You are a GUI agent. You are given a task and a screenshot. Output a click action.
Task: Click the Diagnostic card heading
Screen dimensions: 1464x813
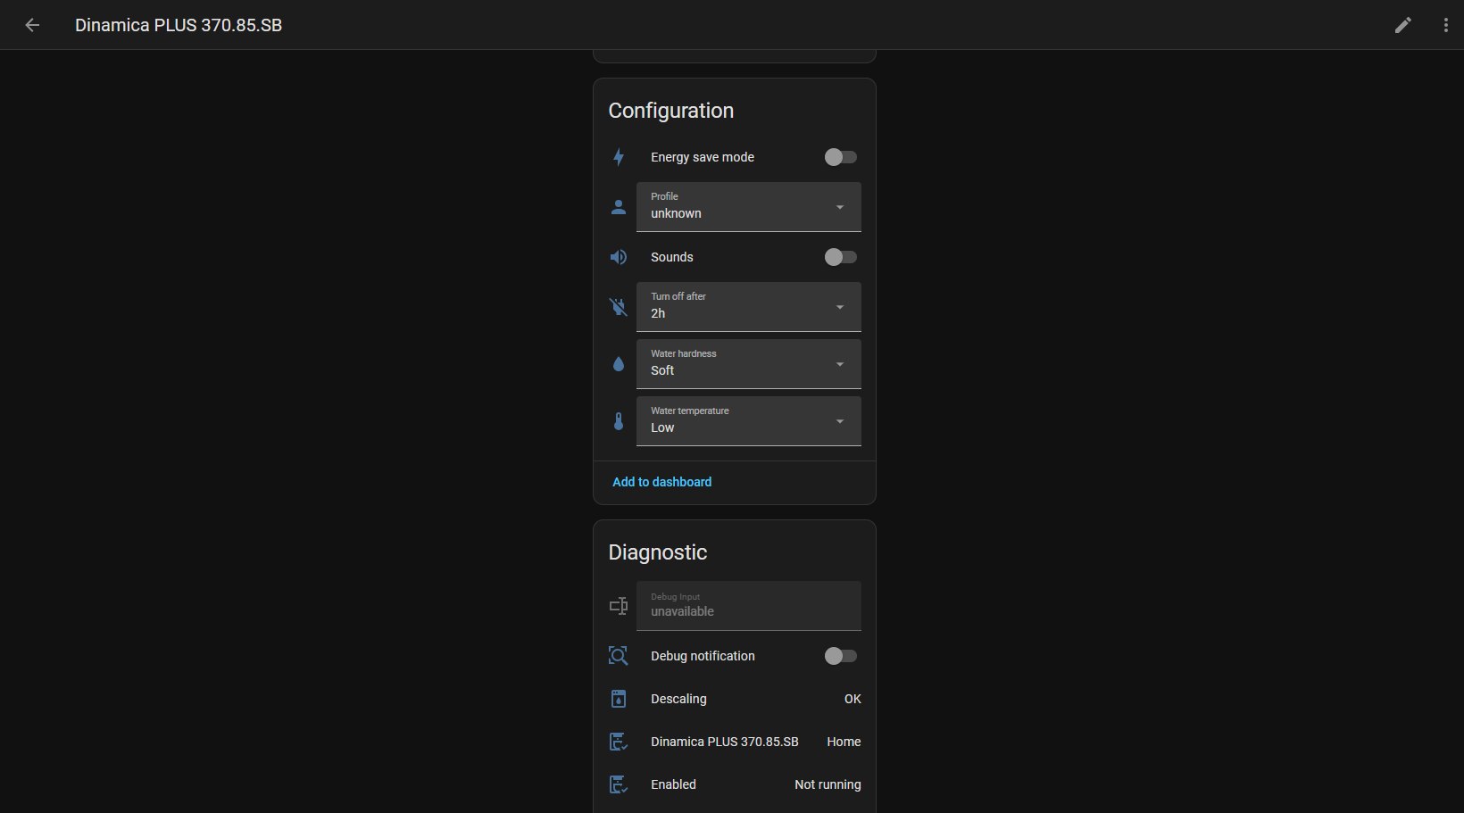(x=658, y=552)
